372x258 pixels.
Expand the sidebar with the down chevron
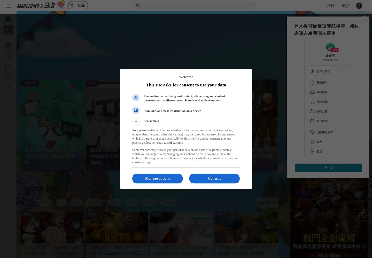[x=8, y=87]
